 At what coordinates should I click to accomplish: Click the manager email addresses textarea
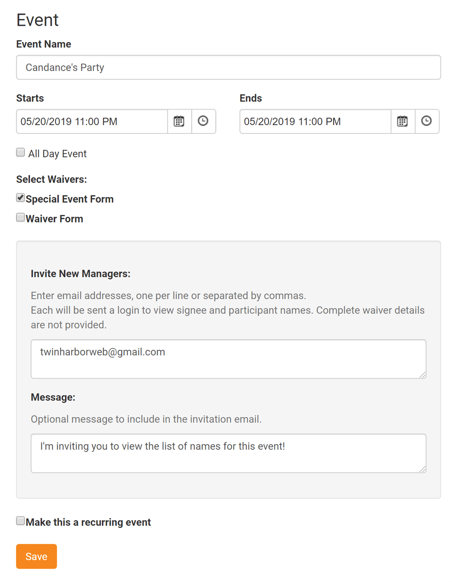point(228,359)
